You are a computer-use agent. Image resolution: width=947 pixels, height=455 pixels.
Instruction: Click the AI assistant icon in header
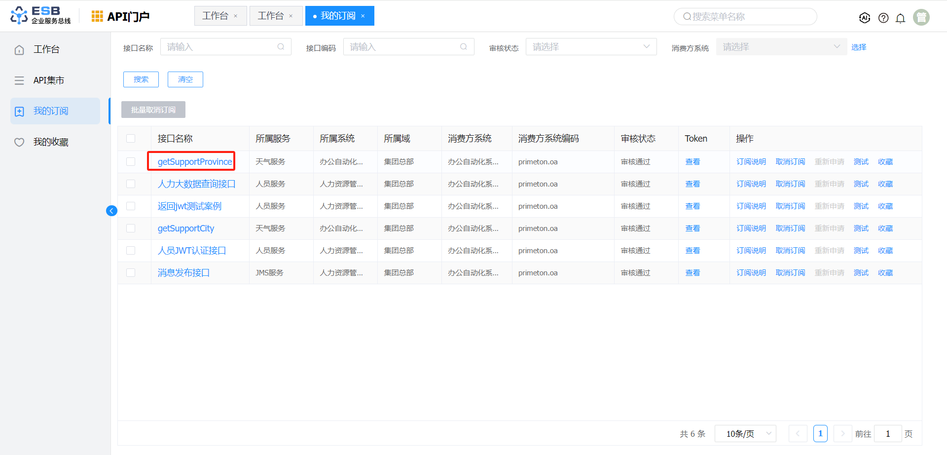pyautogui.click(x=864, y=18)
